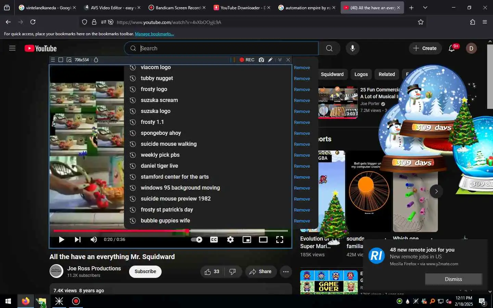Select the Related filter chip

click(x=387, y=74)
